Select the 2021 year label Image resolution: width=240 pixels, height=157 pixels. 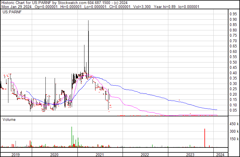point(99,155)
